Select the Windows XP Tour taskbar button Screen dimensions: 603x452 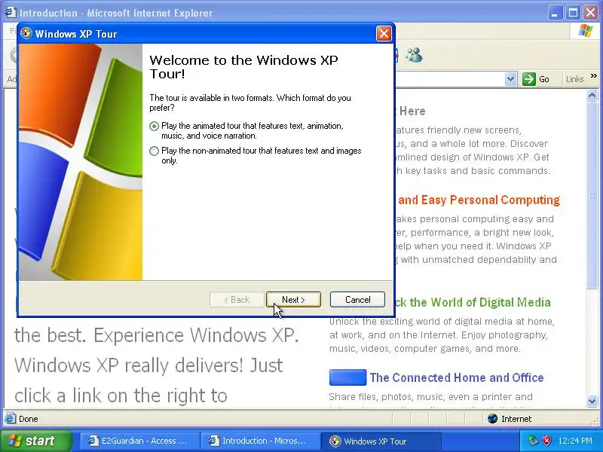click(x=381, y=441)
